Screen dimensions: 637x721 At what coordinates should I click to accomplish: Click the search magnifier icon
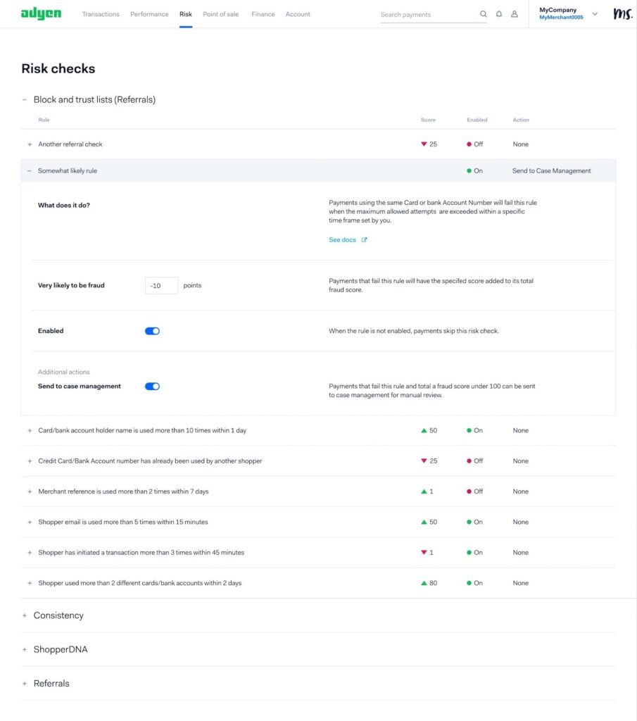483,14
